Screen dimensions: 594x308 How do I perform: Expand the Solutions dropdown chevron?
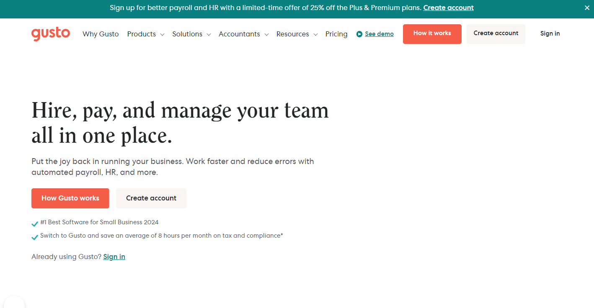209,35
